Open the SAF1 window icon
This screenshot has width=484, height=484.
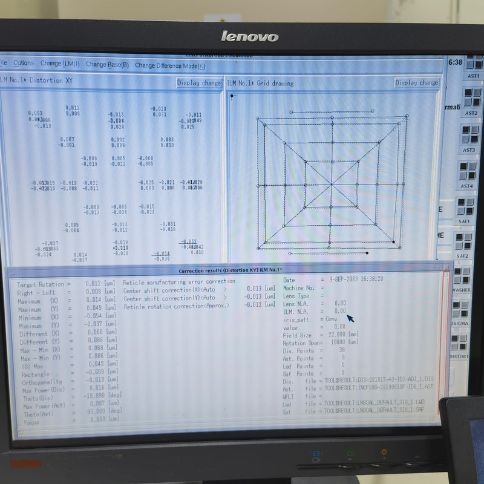pyautogui.click(x=465, y=211)
